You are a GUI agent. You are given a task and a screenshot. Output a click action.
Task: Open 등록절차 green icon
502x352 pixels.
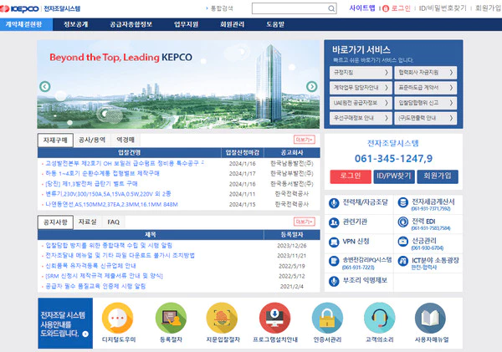coord(171,318)
